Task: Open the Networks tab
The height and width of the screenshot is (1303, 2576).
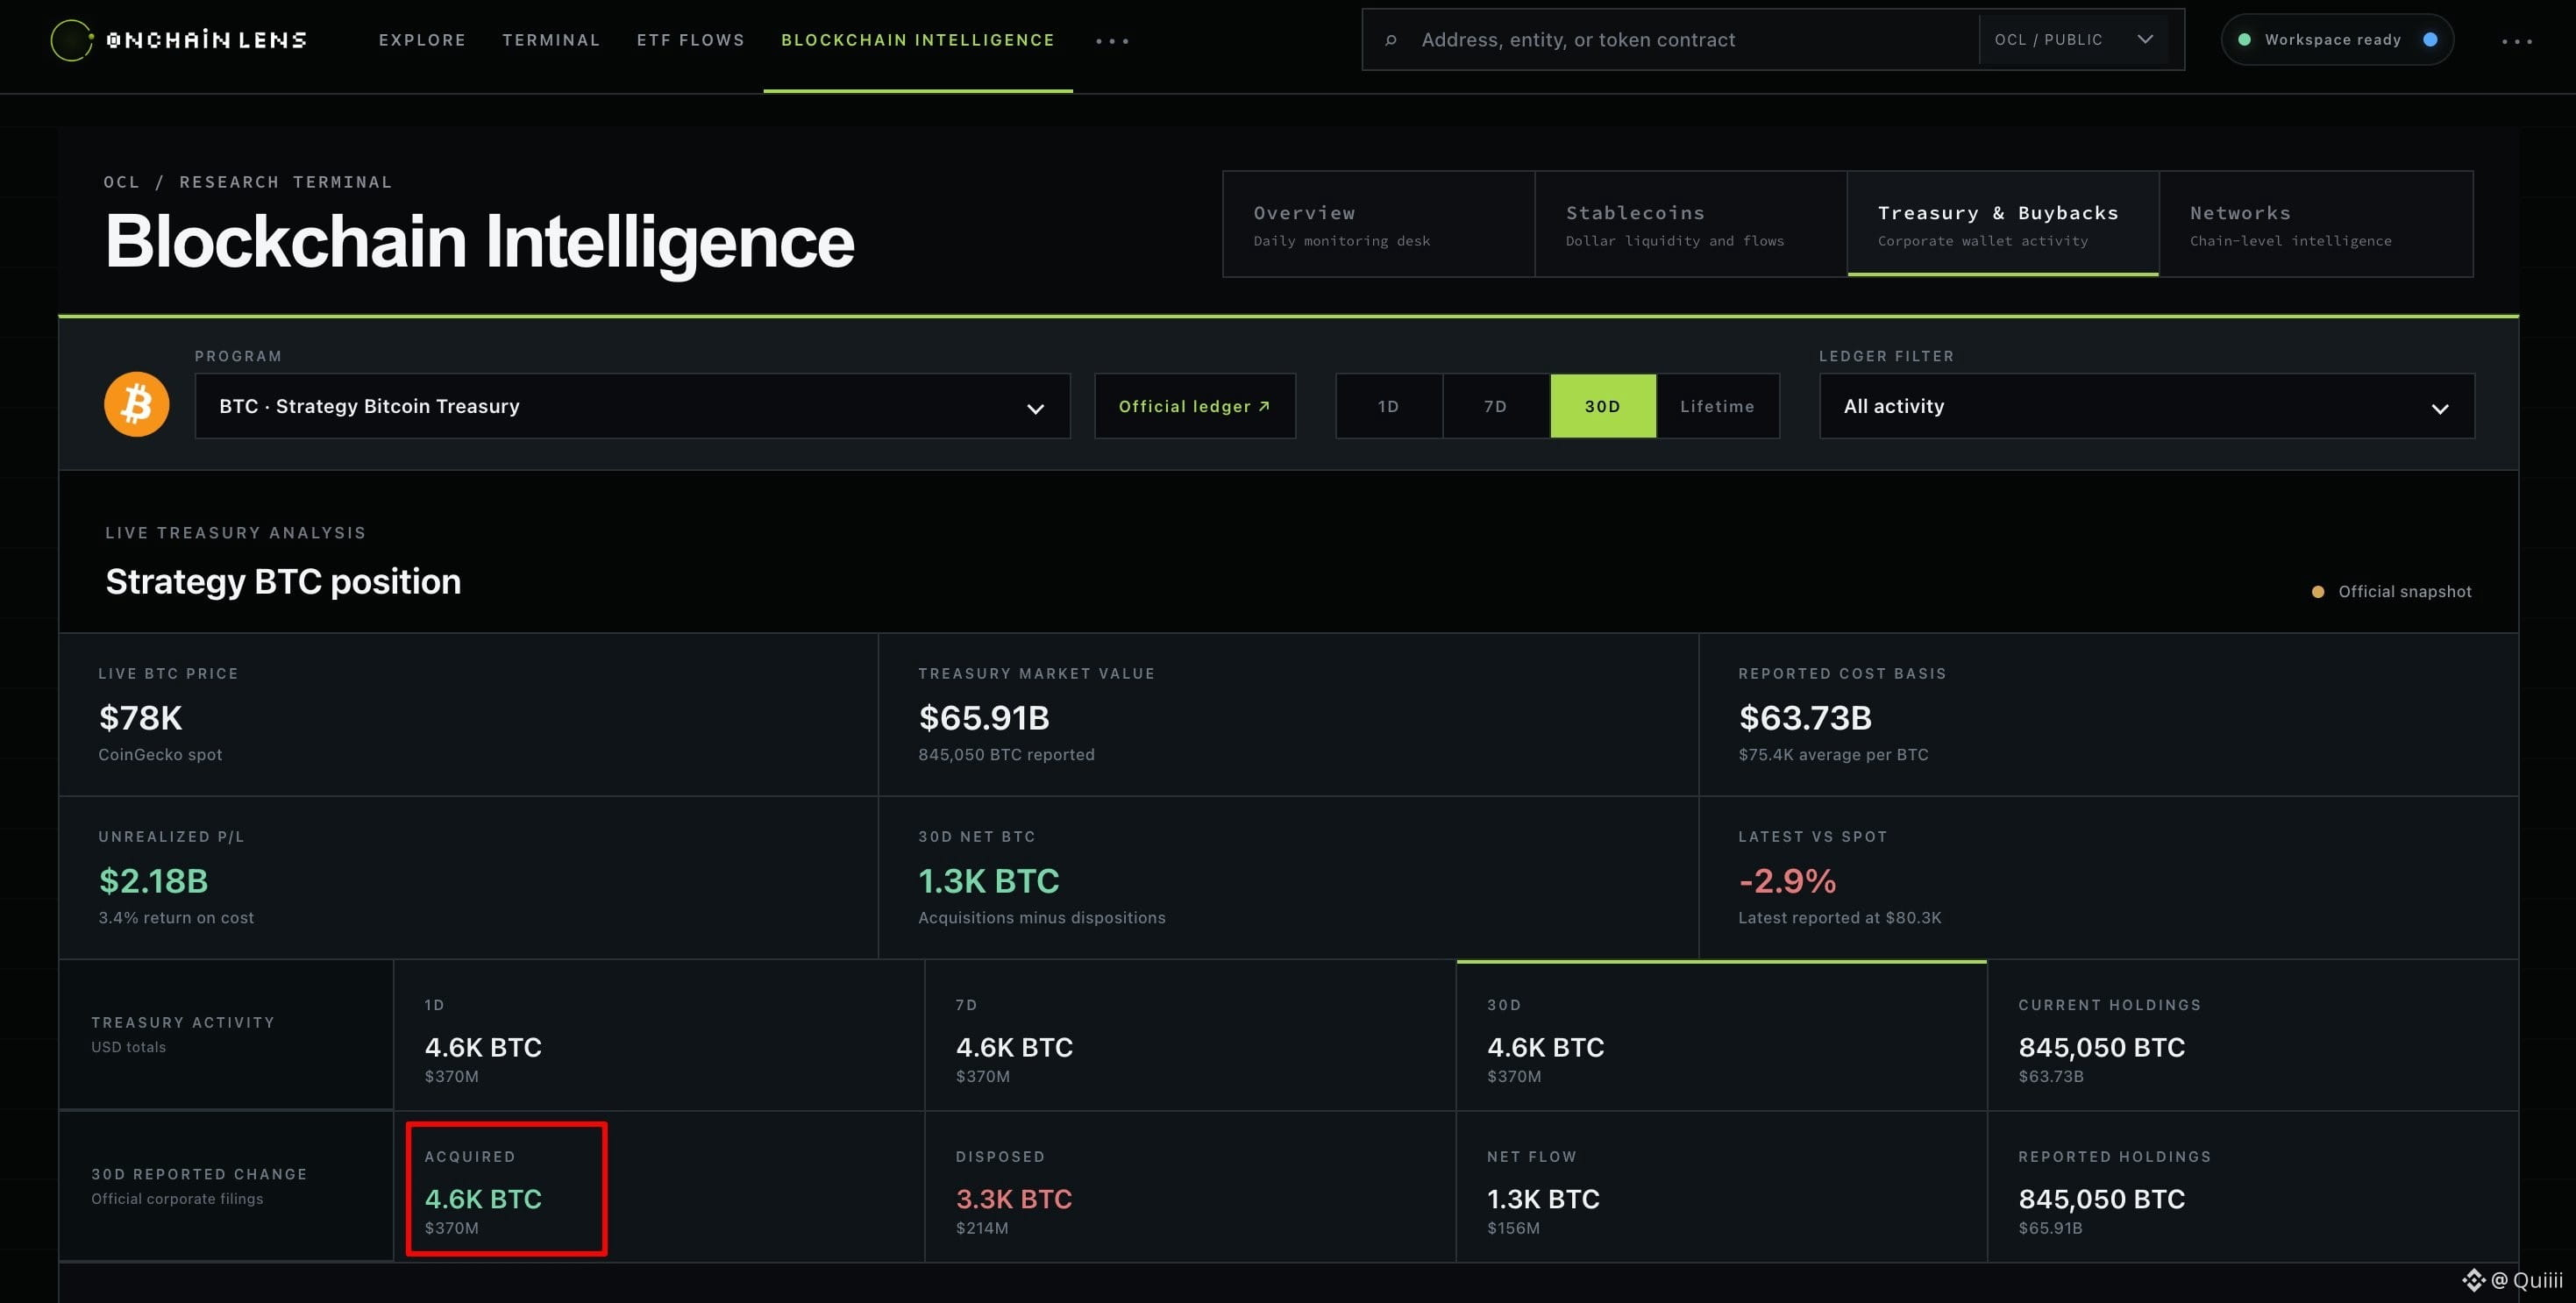Action: (x=2316, y=224)
